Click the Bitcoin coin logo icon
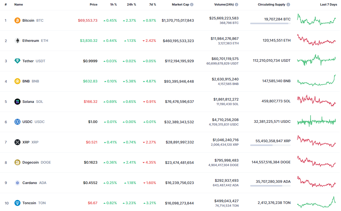The width and height of the screenshot is (341, 211). click(17, 20)
